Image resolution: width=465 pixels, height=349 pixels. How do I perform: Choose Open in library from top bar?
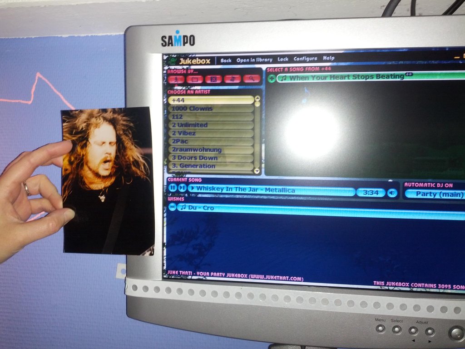tap(254, 60)
